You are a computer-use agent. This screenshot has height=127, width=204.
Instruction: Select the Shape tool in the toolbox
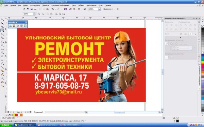coord(2,23)
